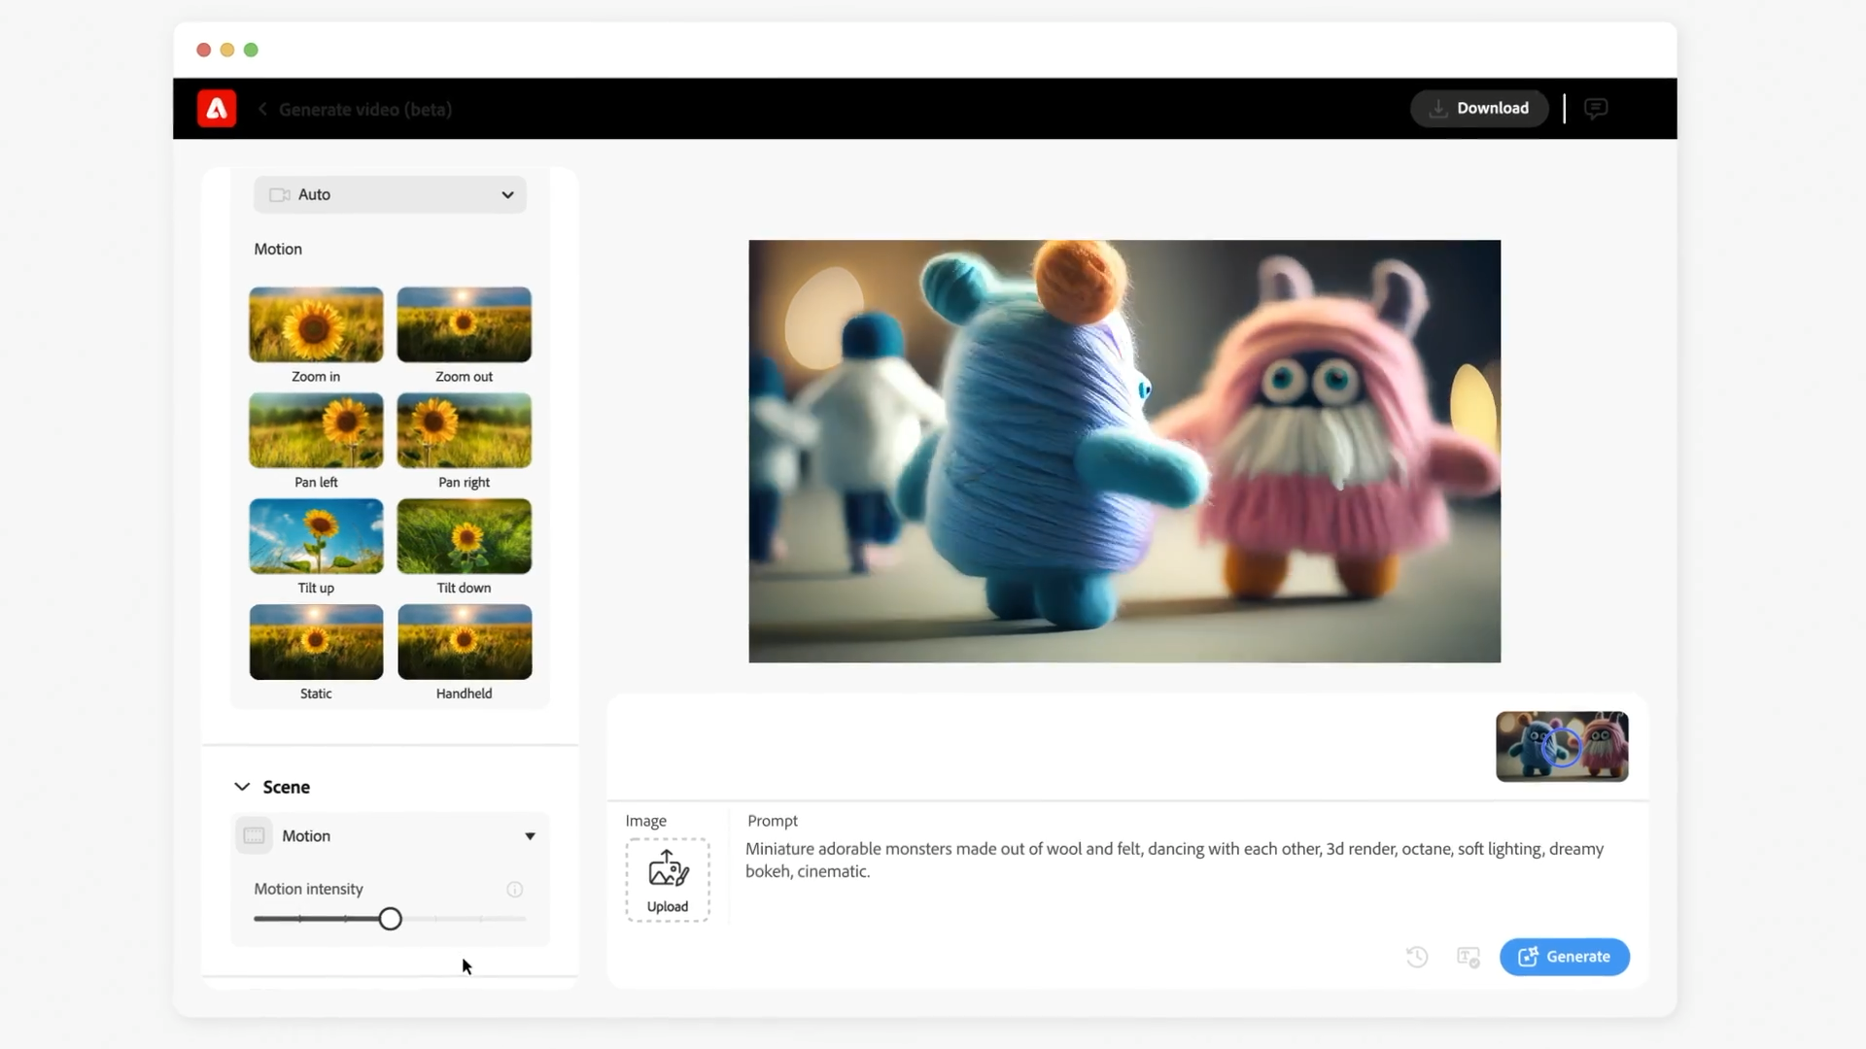Click the prompt settings icon beside Generate

[x=1468, y=957]
